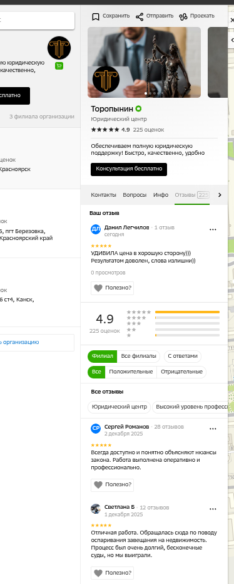Open the Инфо tab
Screen dimensions: 234x584
click(x=161, y=195)
